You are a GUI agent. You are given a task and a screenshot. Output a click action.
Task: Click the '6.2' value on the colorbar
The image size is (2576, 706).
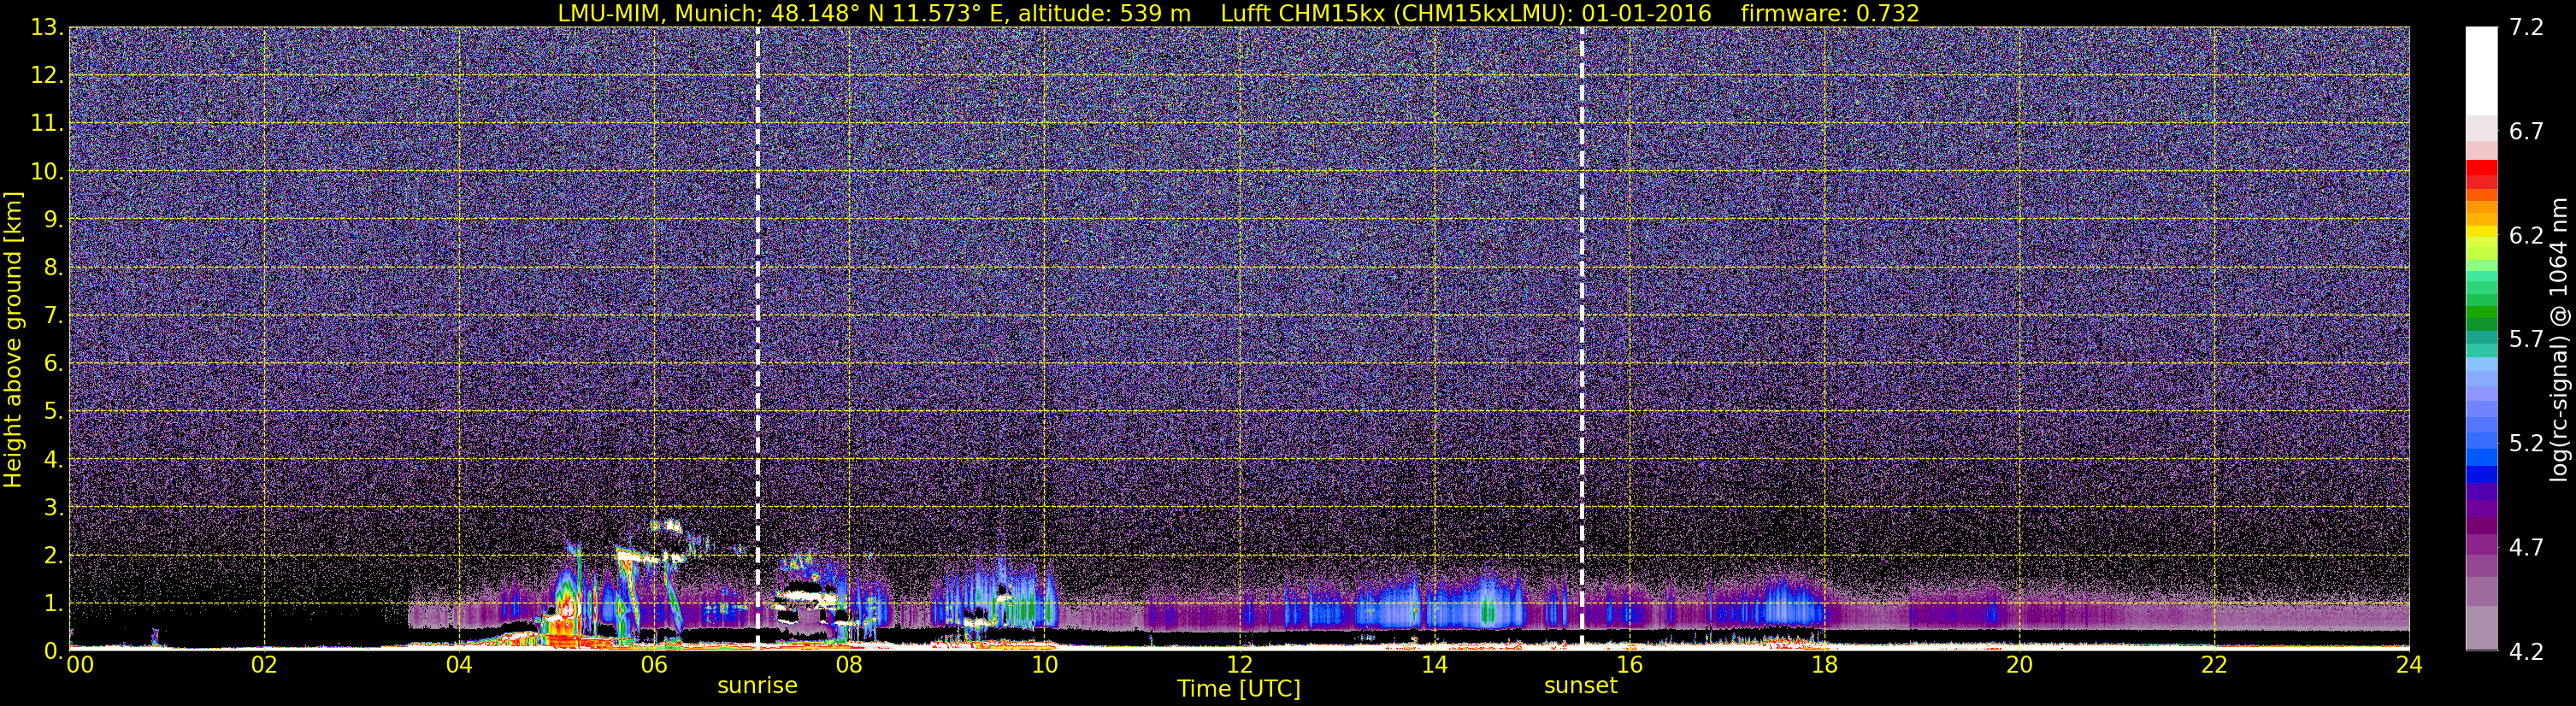[x=2526, y=235]
